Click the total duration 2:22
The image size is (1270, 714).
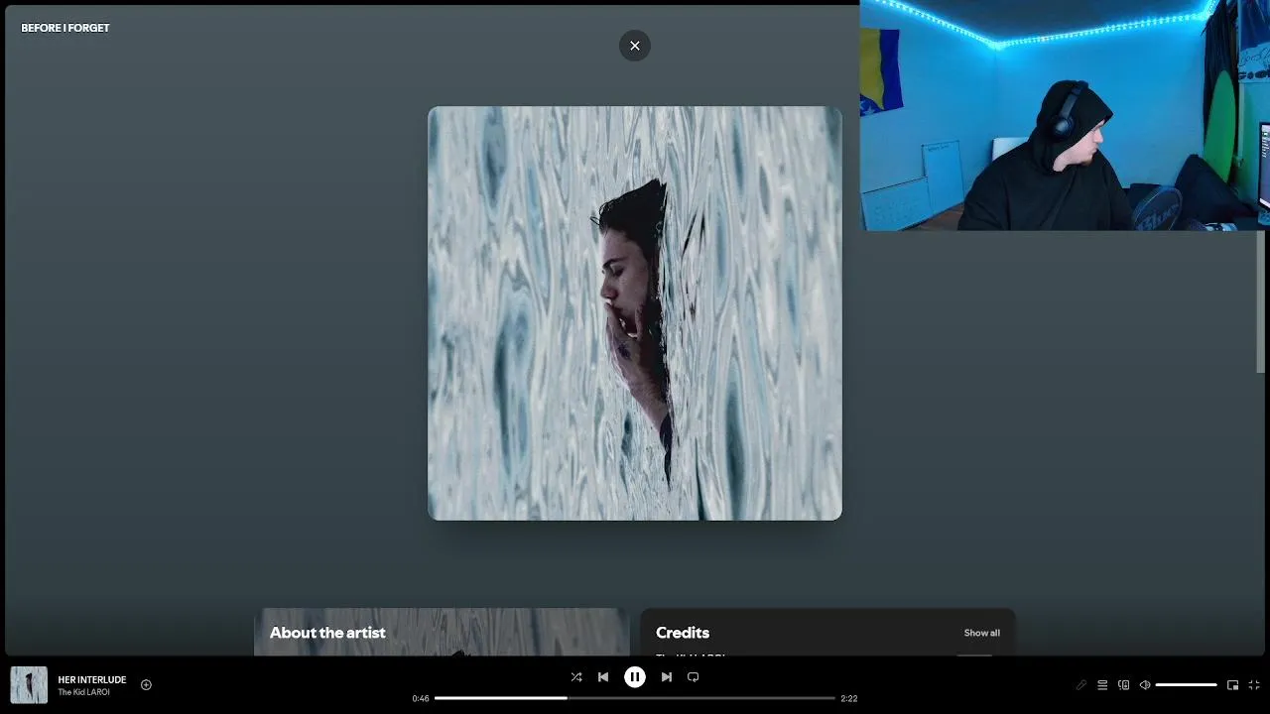coord(849,698)
